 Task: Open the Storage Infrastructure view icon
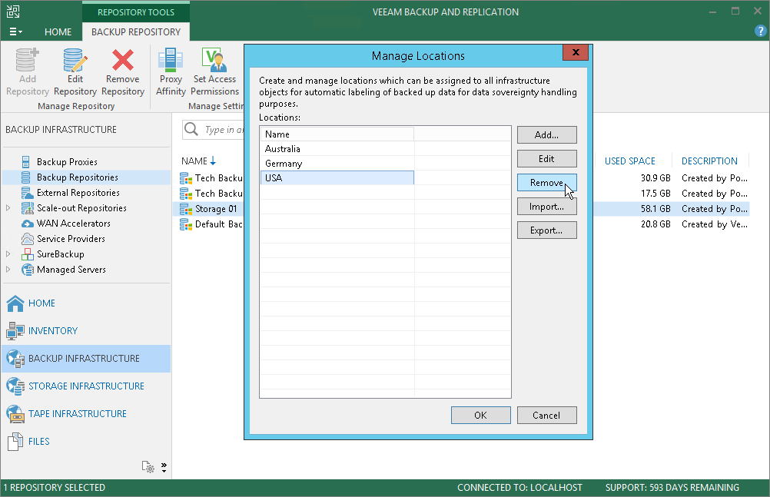(15, 386)
